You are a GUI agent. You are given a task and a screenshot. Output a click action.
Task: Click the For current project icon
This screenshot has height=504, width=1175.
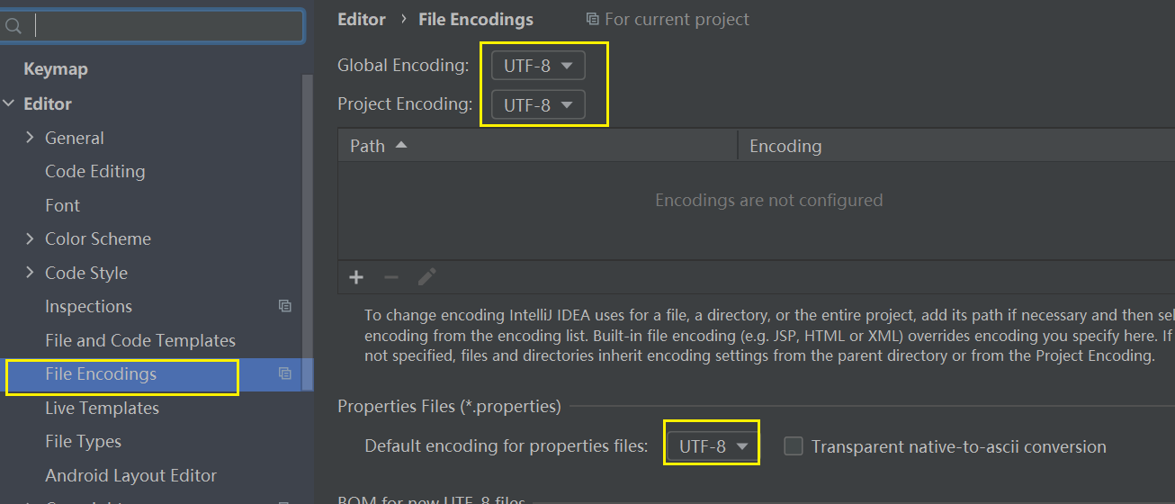[592, 19]
